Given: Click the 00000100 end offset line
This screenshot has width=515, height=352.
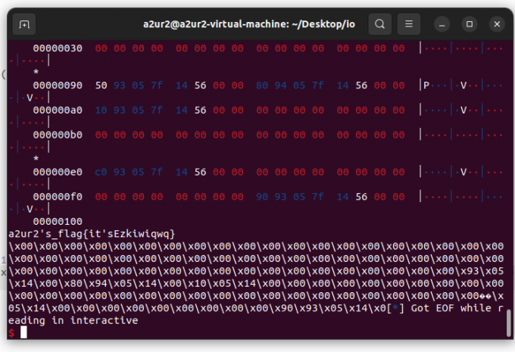Looking at the screenshot, I should point(58,221).
